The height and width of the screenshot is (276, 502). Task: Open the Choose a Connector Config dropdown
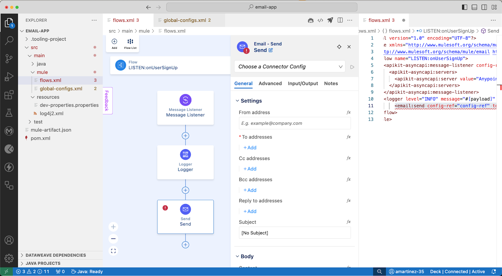[x=290, y=67]
